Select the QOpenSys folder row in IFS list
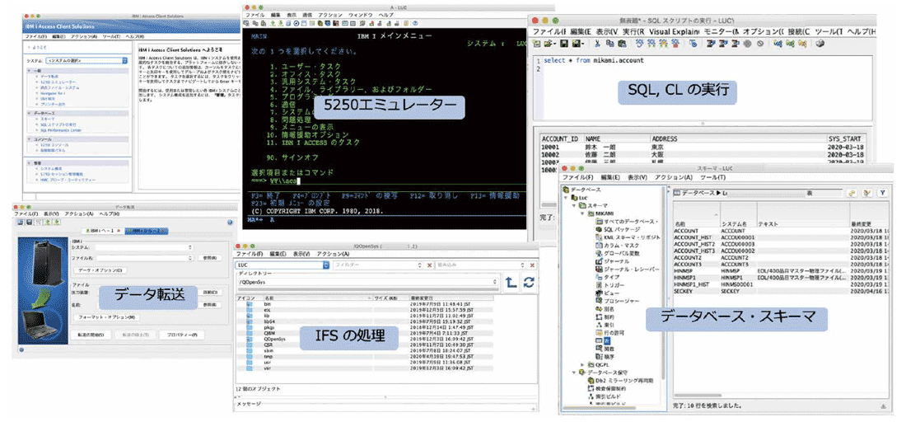The width and height of the screenshot is (906, 422). [365, 340]
